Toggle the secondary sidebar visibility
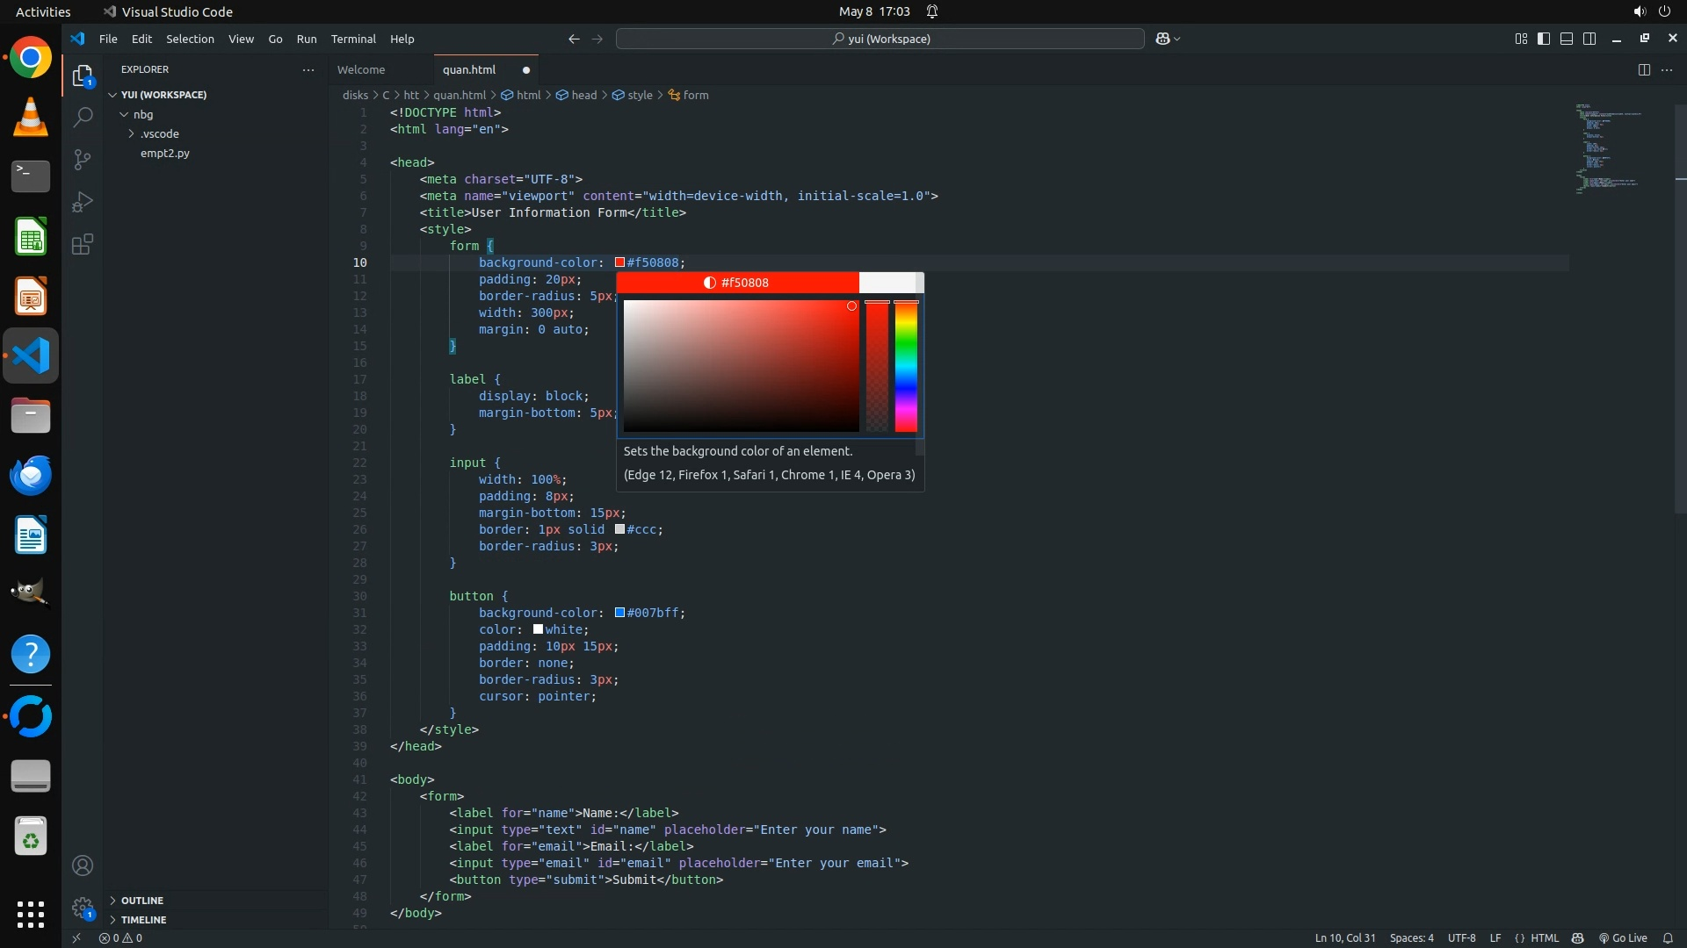The width and height of the screenshot is (1687, 948). [1589, 39]
